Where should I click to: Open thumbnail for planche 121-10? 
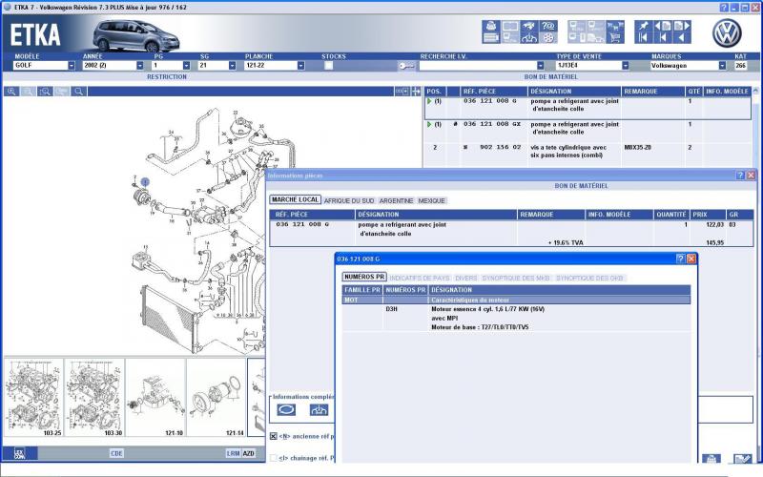pos(155,398)
